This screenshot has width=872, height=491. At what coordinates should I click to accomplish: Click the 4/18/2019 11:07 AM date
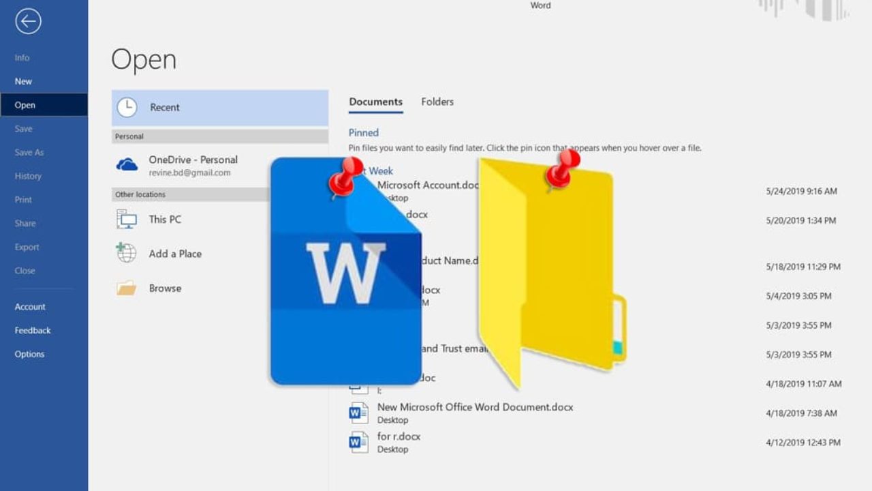[x=804, y=385]
